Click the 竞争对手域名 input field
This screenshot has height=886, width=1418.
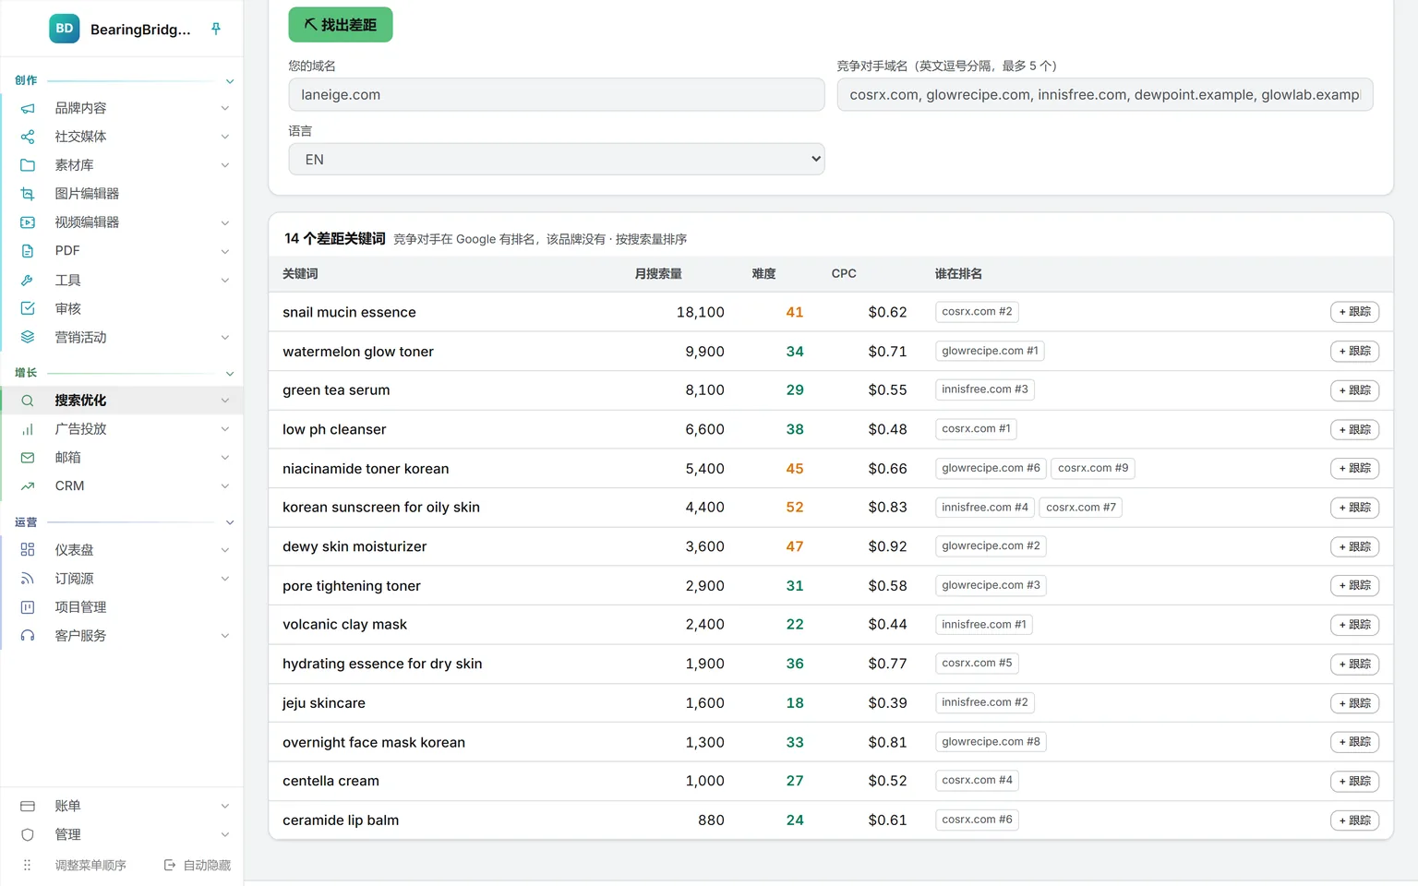(1105, 94)
